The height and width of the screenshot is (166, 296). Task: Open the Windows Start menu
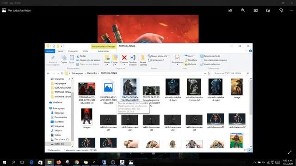click(x=4, y=162)
